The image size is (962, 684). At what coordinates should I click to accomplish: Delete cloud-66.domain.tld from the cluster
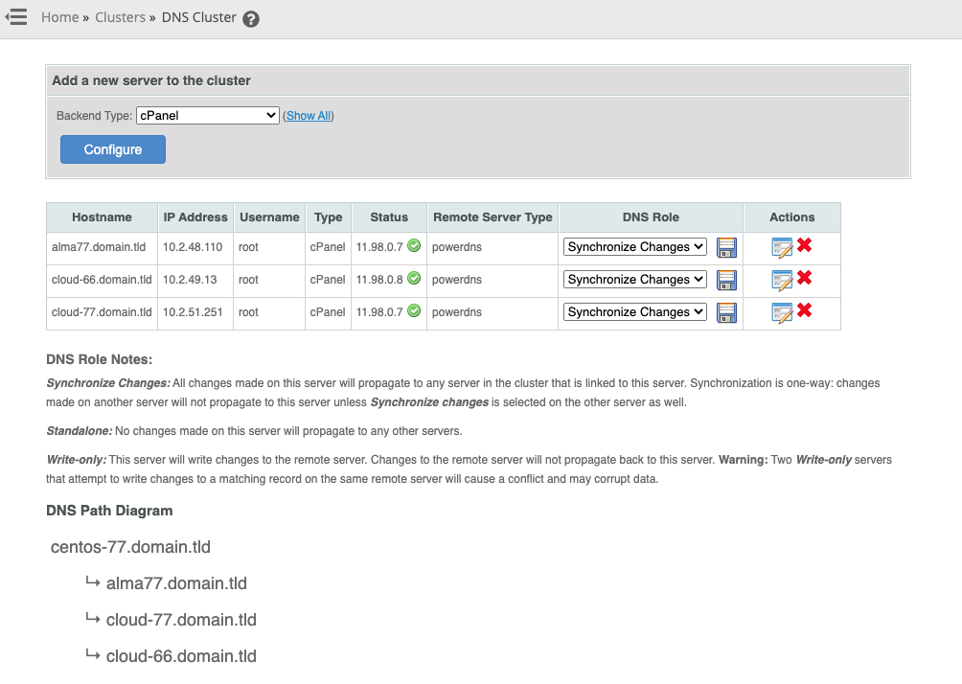(x=804, y=277)
